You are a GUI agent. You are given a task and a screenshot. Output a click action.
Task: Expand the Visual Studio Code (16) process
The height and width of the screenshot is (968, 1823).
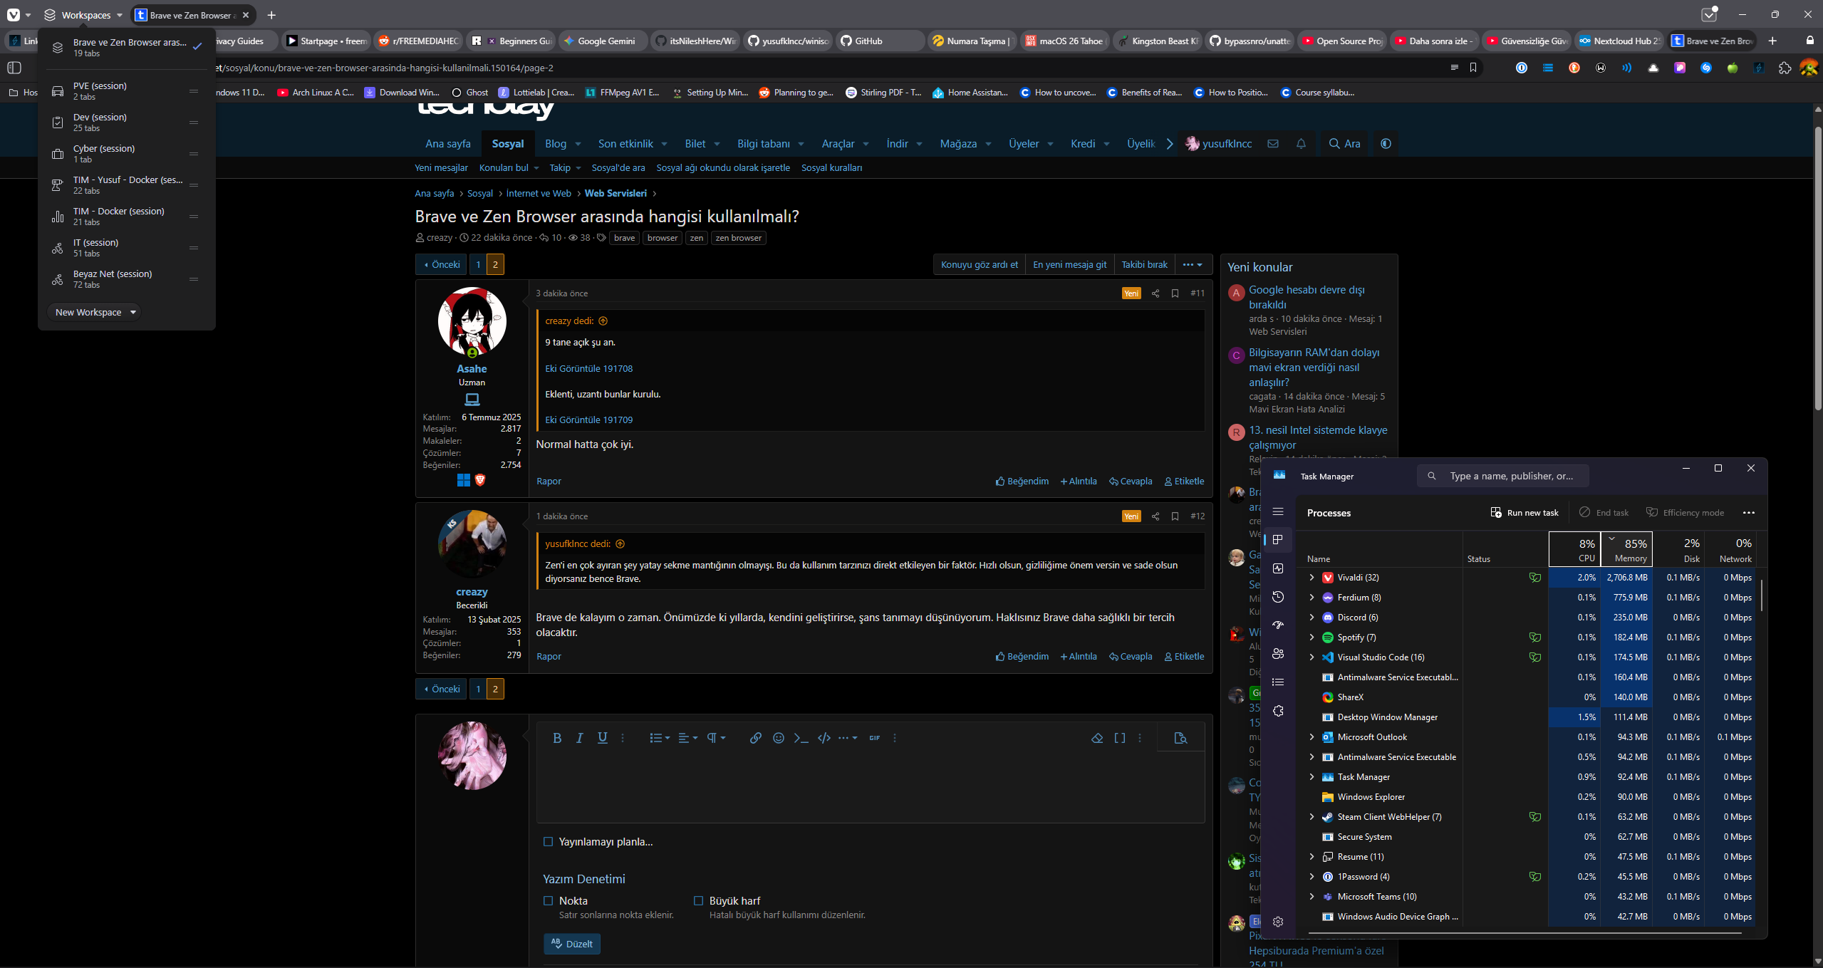tap(1312, 657)
